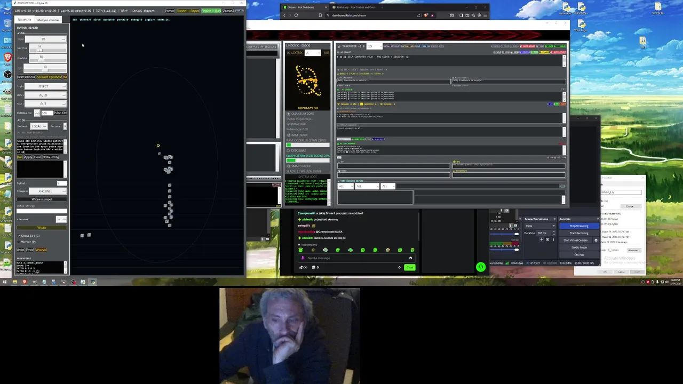This screenshot has width=683, height=384.
Task: Reload page in Kick browser window
Action: point(296,15)
